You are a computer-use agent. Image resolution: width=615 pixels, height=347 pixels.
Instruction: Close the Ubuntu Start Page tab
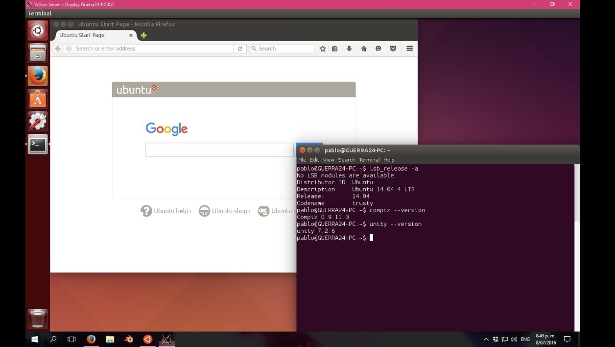(x=131, y=35)
